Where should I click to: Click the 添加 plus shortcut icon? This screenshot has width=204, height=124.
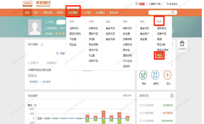(x=168, y=75)
